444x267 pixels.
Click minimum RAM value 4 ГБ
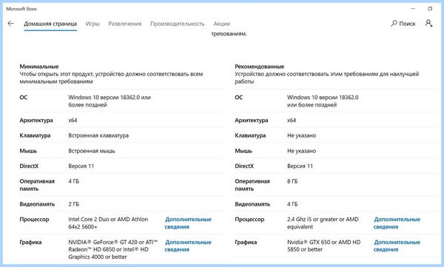[73, 181]
